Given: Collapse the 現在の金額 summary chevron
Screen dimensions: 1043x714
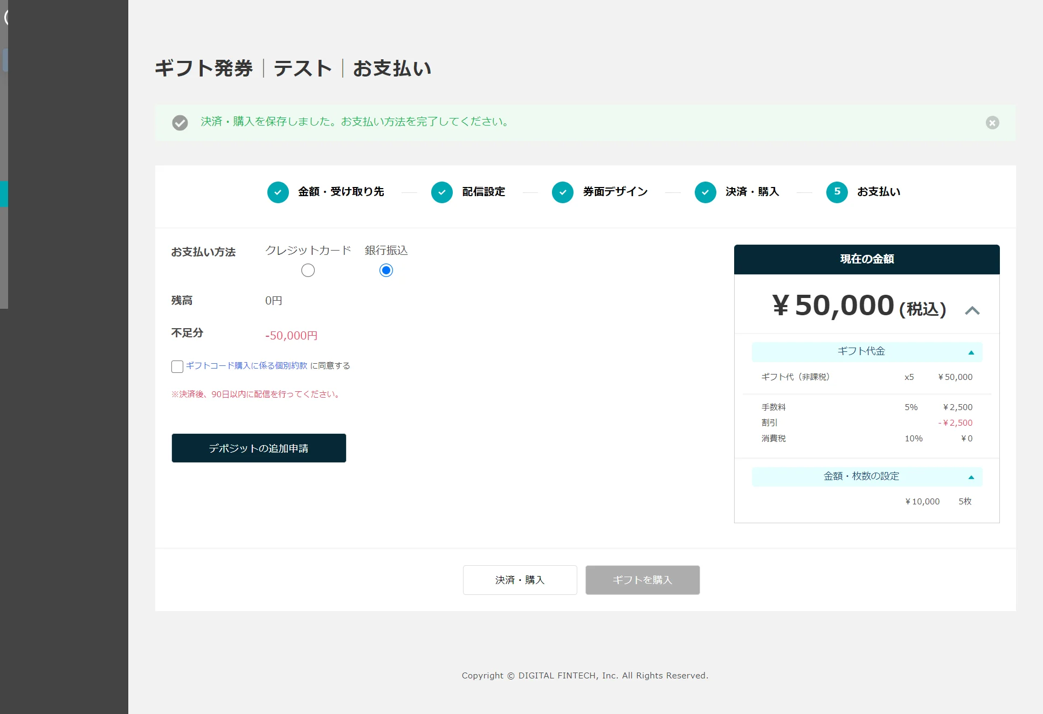Looking at the screenshot, I should click(x=972, y=310).
